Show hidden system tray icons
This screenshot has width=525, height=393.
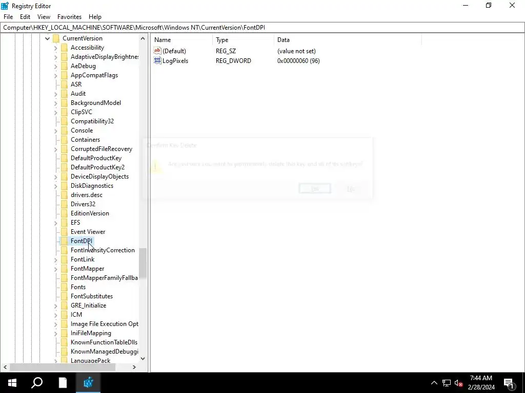click(434, 383)
